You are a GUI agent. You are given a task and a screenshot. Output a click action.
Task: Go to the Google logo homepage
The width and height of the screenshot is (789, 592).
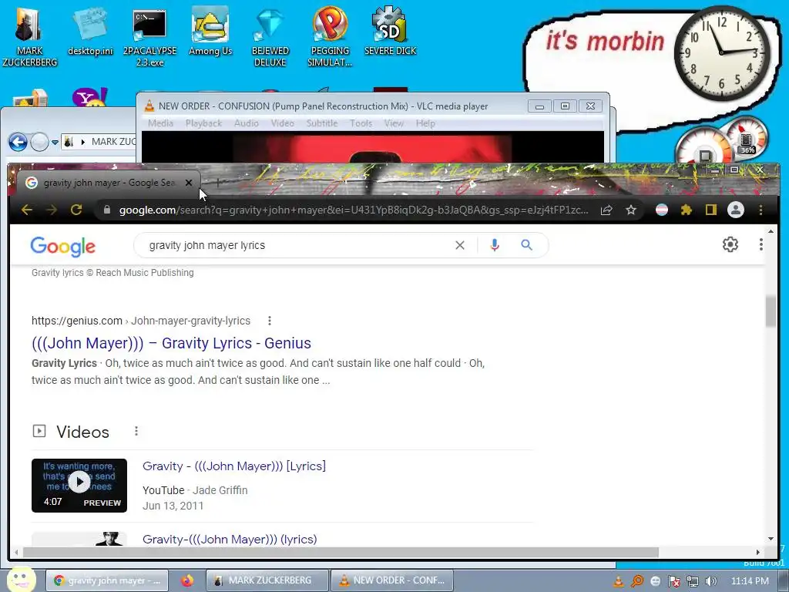point(63,246)
